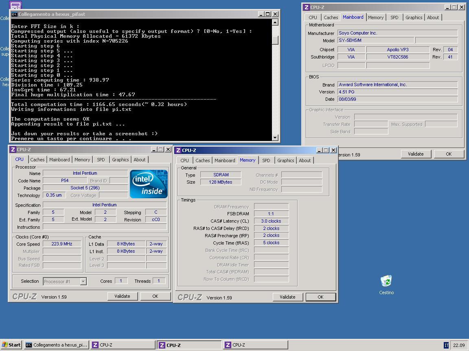Open Caches tab in the CPU window

tap(37, 160)
